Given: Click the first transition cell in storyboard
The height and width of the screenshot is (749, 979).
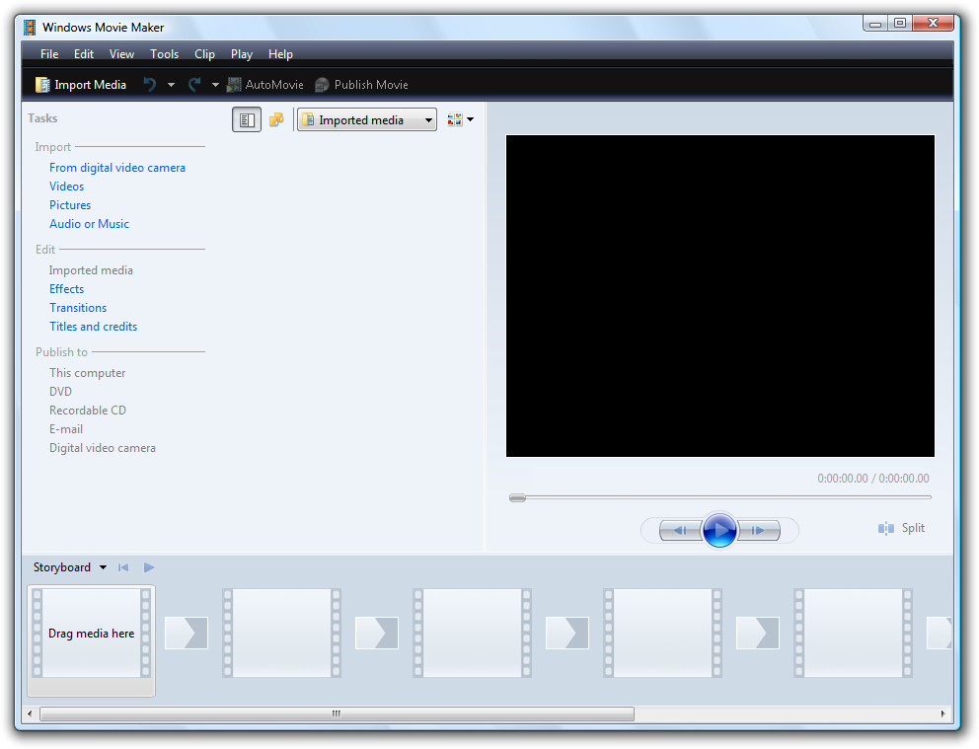Looking at the screenshot, I should coord(187,633).
